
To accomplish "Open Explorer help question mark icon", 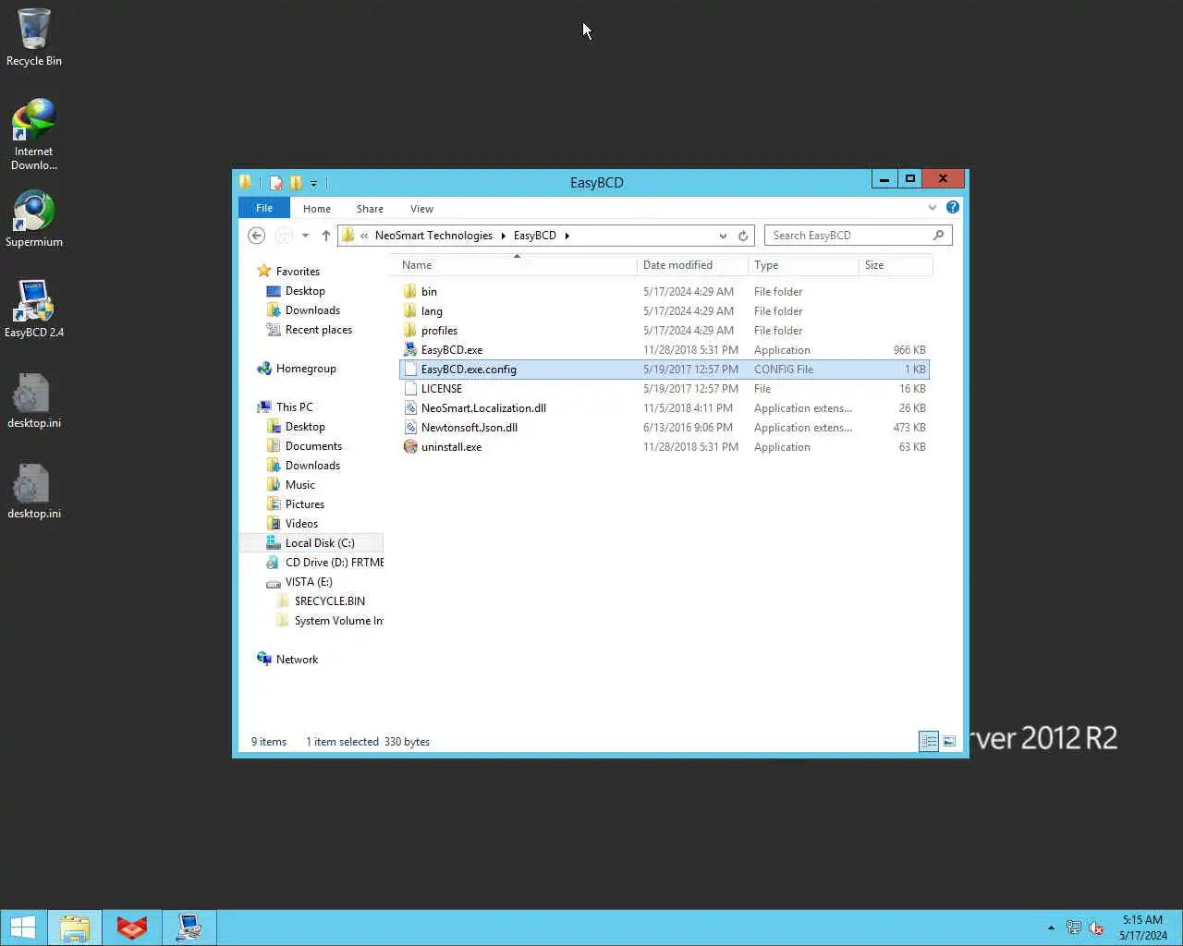I will tap(953, 208).
